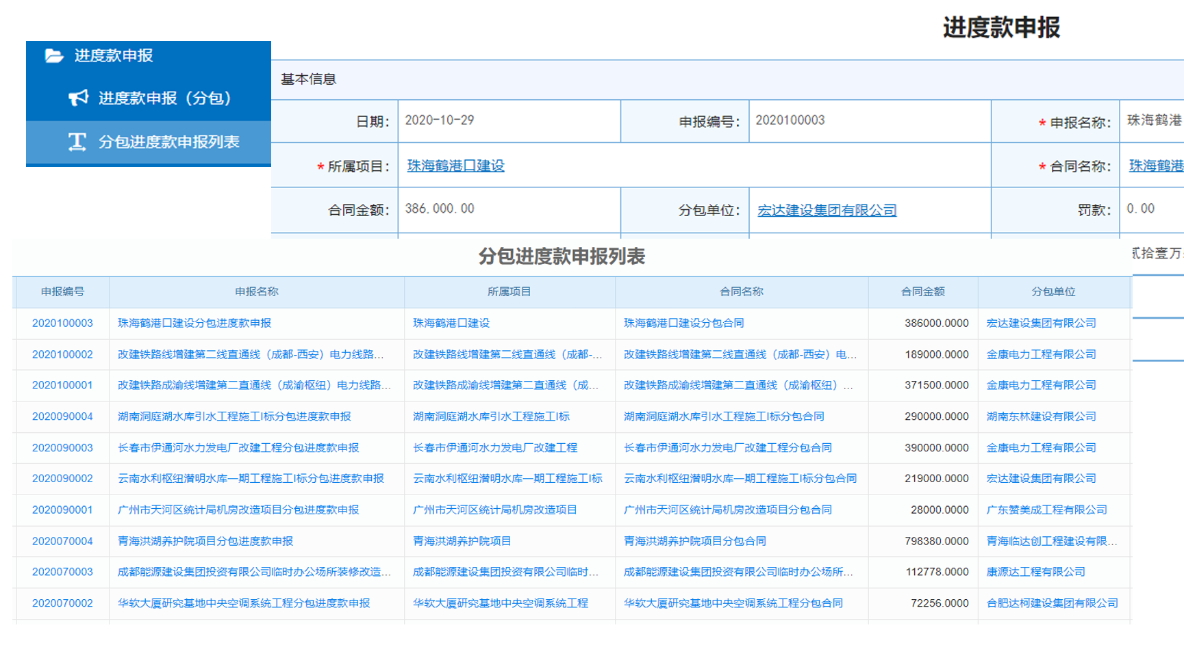
Task: Click contract cell 湖南洞庭湖水库引水工程施工I标分包合同
Action: coord(724,417)
